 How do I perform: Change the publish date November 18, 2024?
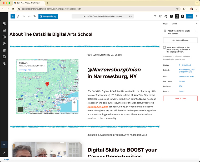[187, 71]
